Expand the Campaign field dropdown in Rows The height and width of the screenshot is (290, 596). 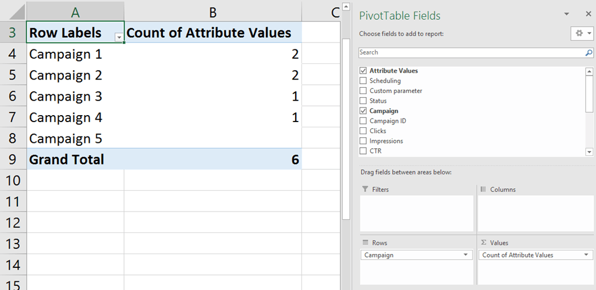pyautogui.click(x=465, y=255)
